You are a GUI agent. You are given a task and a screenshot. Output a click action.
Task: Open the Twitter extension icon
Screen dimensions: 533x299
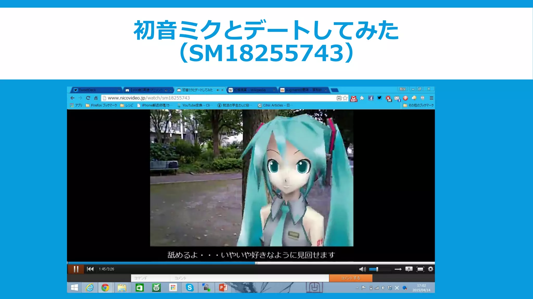pyautogui.click(x=379, y=98)
